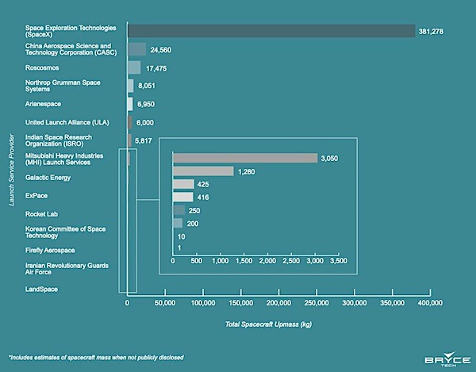Select the 'ExPace' label
The width and height of the screenshot is (476, 372).
pyautogui.click(x=36, y=196)
